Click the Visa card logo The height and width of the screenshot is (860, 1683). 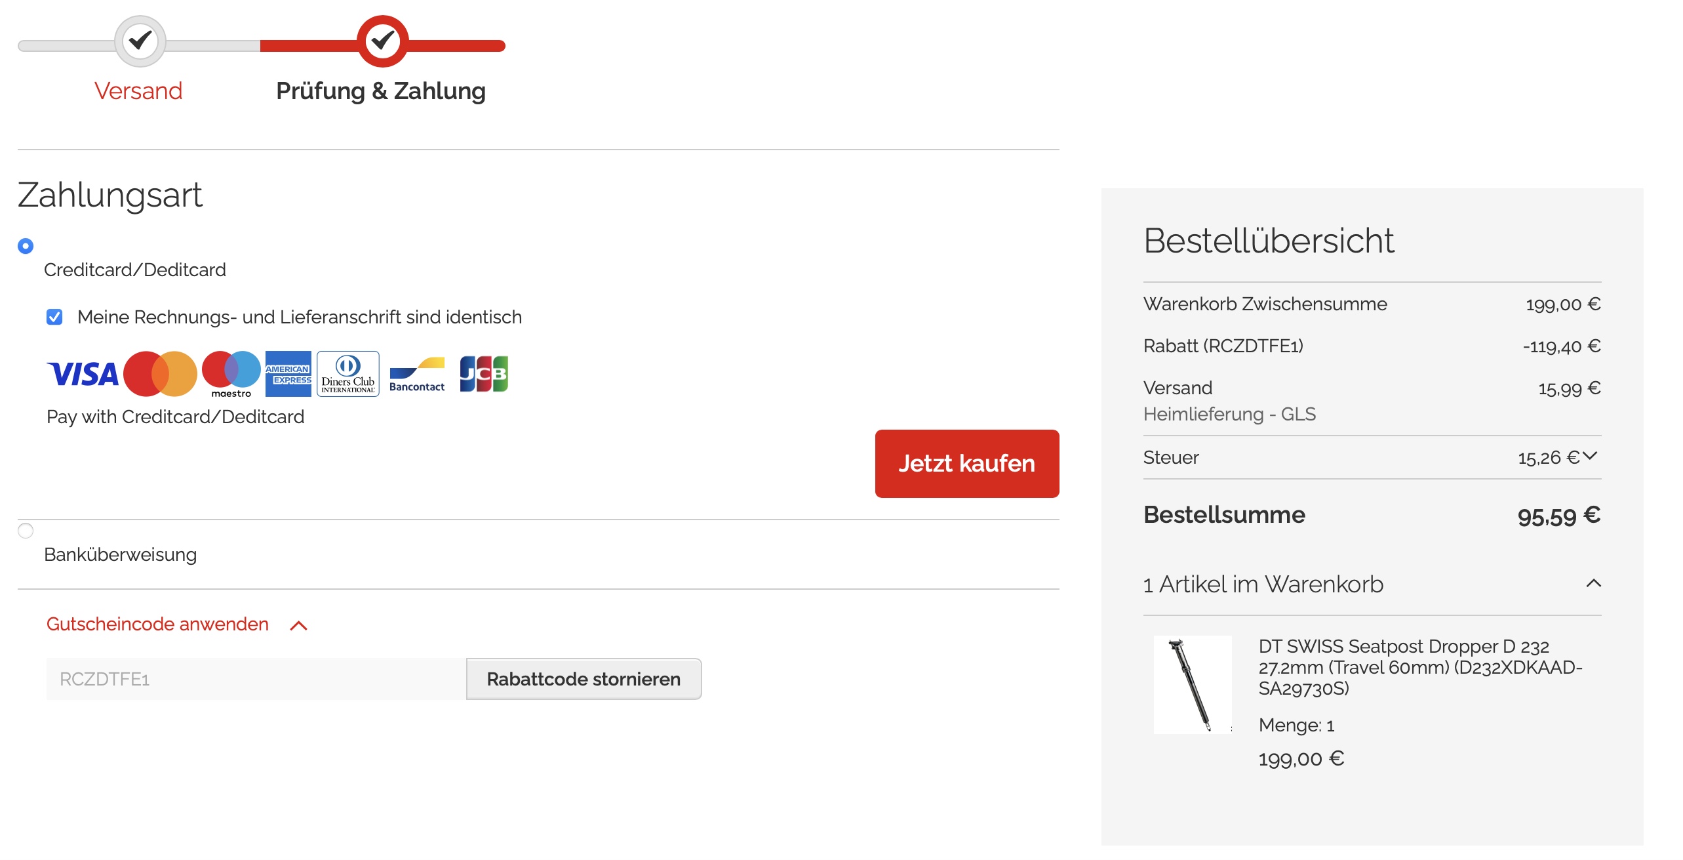(83, 374)
